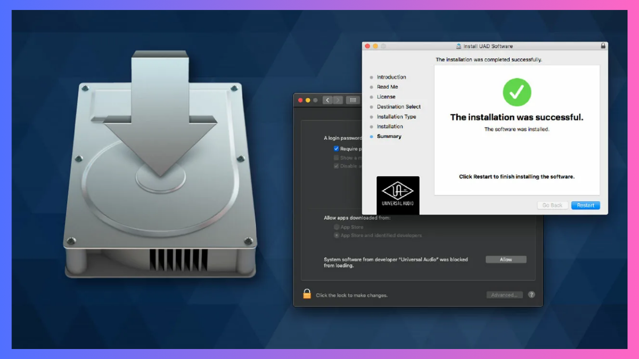This screenshot has width=639, height=359.
Task: Click the installer title bar lock icon
Action: [x=603, y=46]
